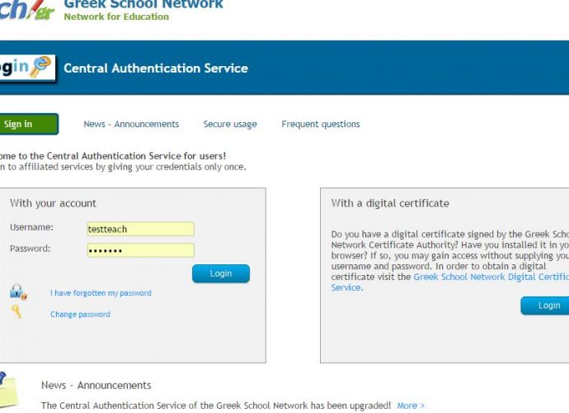Click the key icon beside Change password
The width and height of the screenshot is (569, 413).
(16, 311)
